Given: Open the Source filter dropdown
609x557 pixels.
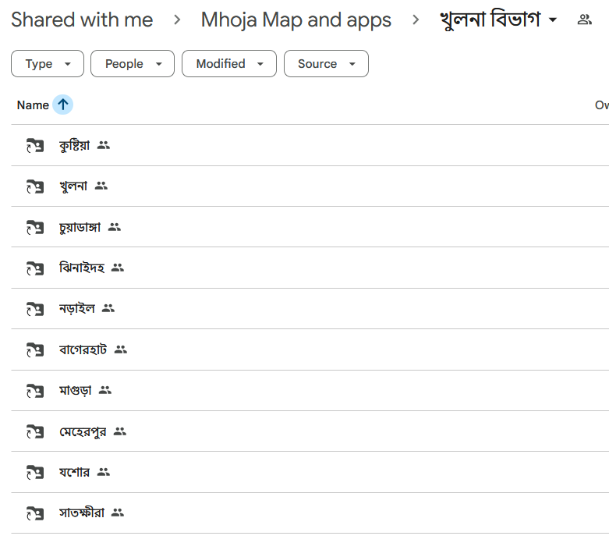Looking at the screenshot, I should pyautogui.click(x=326, y=64).
